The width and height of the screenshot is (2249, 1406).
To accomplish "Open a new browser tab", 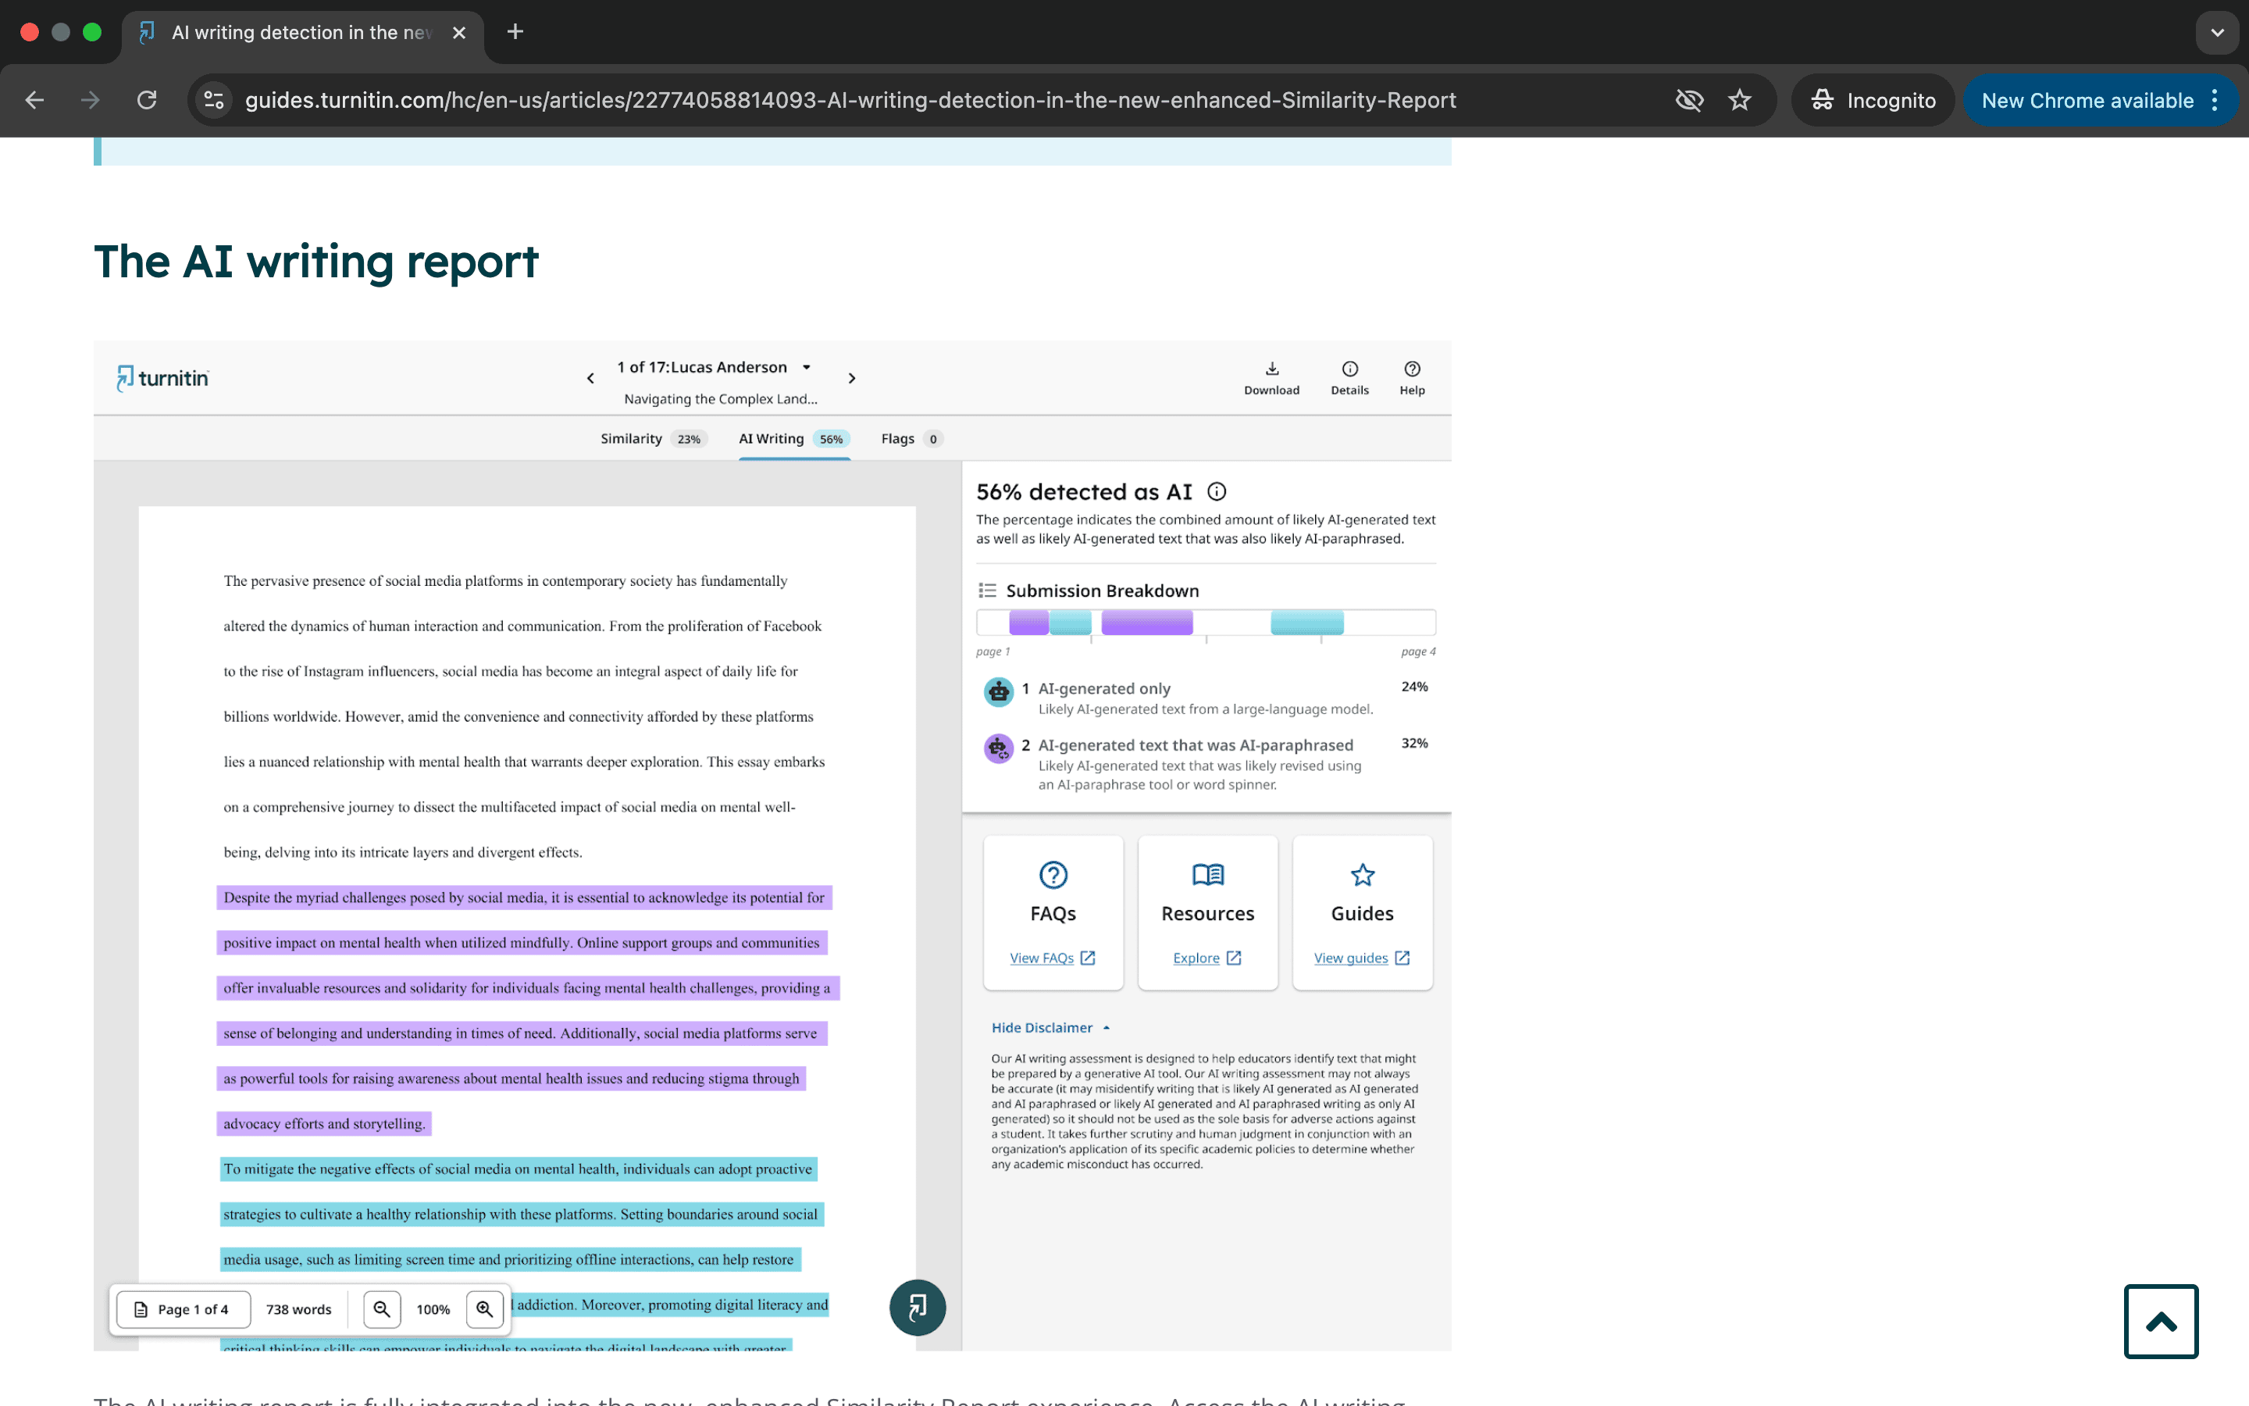I will (515, 33).
